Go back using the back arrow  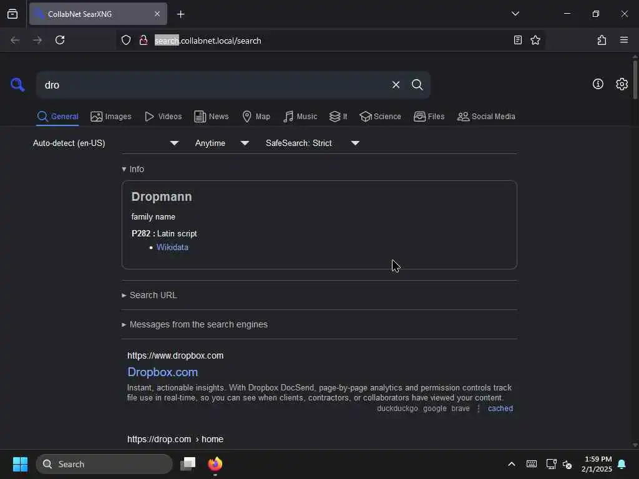pos(15,40)
